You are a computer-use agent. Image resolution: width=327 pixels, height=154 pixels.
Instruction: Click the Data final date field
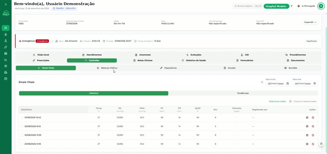(305, 84)
